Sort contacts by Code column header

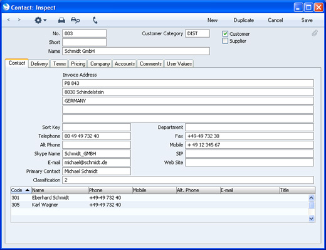pyautogui.click(x=21, y=190)
